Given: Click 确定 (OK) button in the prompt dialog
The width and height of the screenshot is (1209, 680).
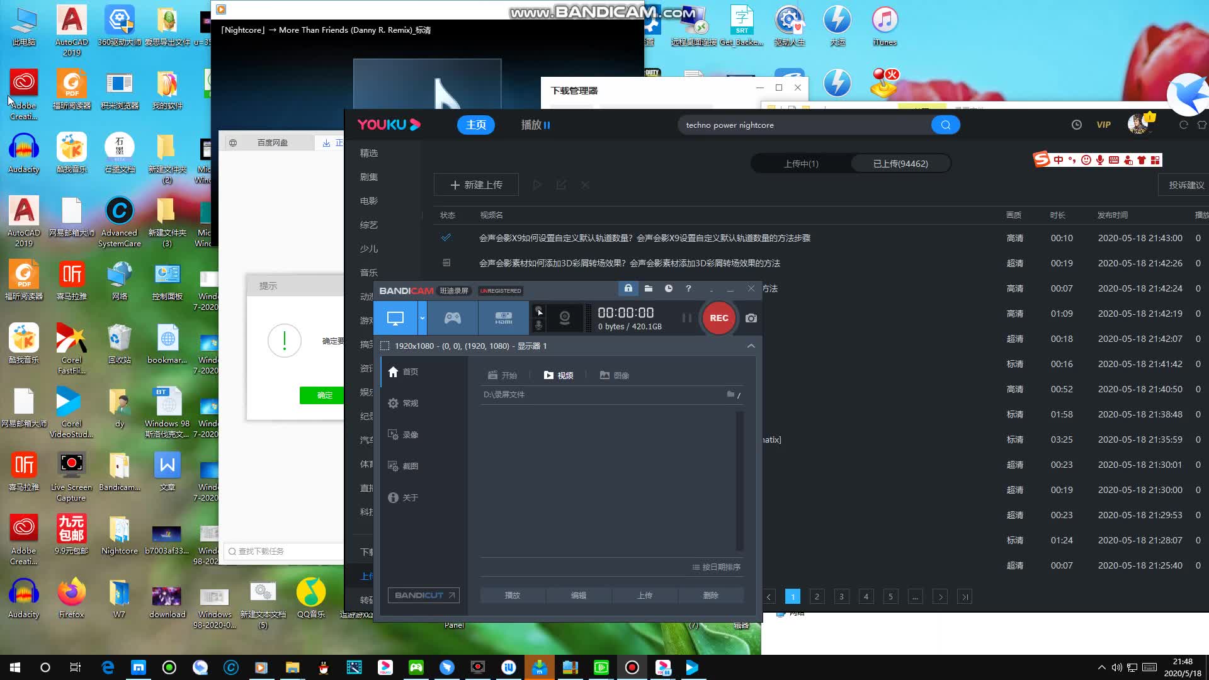Looking at the screenshot, I should pyautogui.click(x=325, y=395).
